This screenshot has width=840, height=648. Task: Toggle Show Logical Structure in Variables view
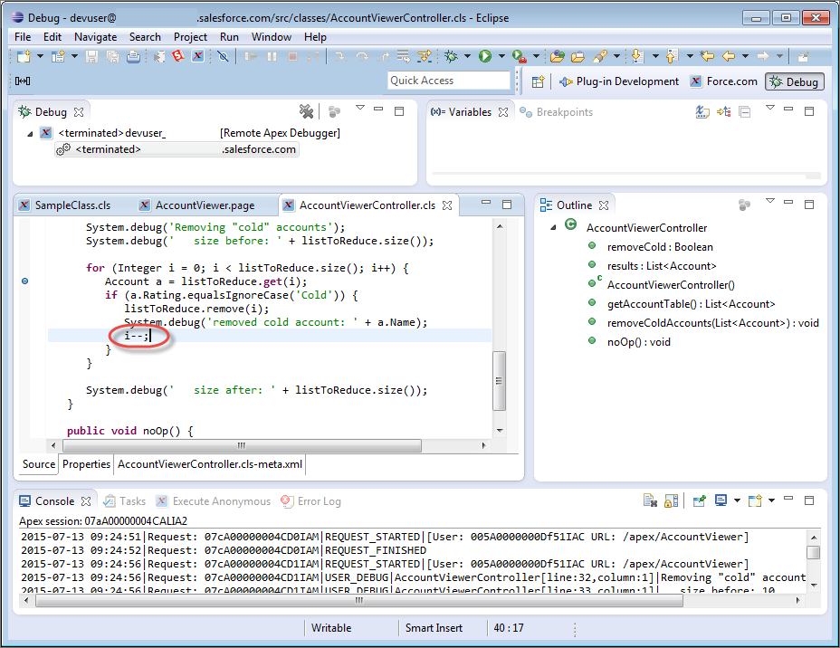coord(724,111)
